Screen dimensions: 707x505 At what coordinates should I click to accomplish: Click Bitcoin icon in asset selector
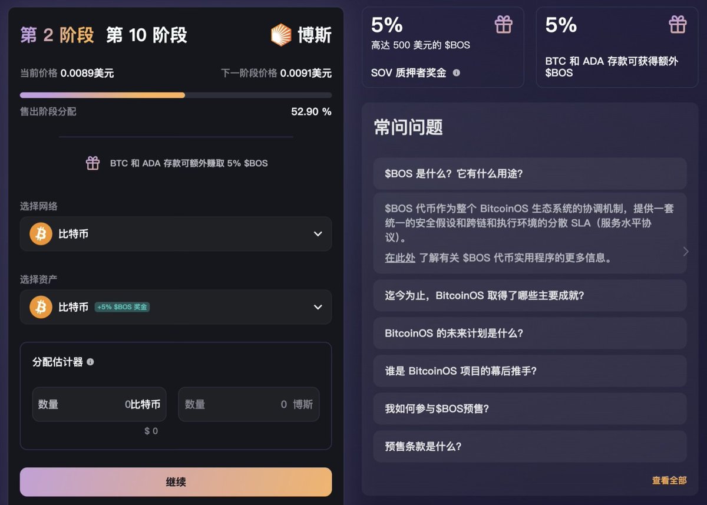click(41, 307)
